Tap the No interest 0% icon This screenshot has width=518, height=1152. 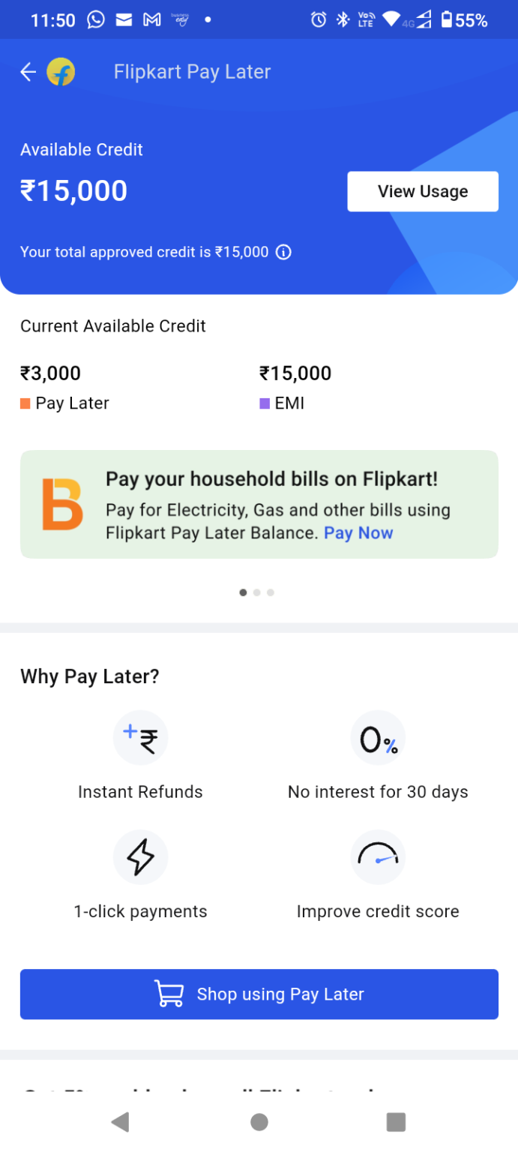point(378,737)
